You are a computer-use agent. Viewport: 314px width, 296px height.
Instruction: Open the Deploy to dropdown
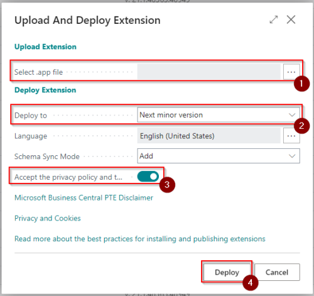(x=219, y=115)
